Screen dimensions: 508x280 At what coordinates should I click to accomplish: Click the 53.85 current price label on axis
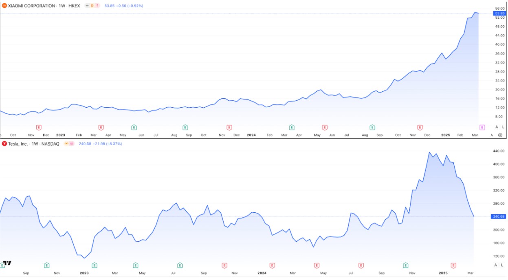pyautogui.click(x=499, y=13)
